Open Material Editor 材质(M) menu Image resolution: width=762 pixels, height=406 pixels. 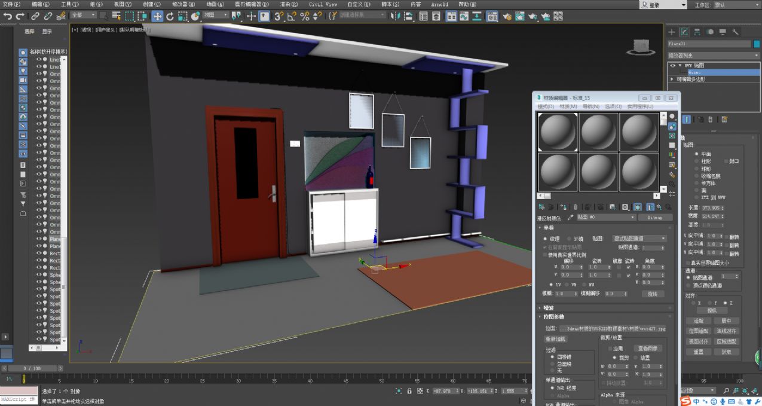[x=568, y=106]
